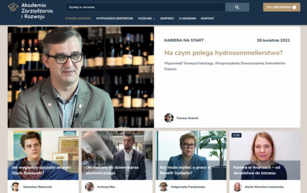Click the magnifying glass search icon
The image size is (307, 193).
(237, 7)
